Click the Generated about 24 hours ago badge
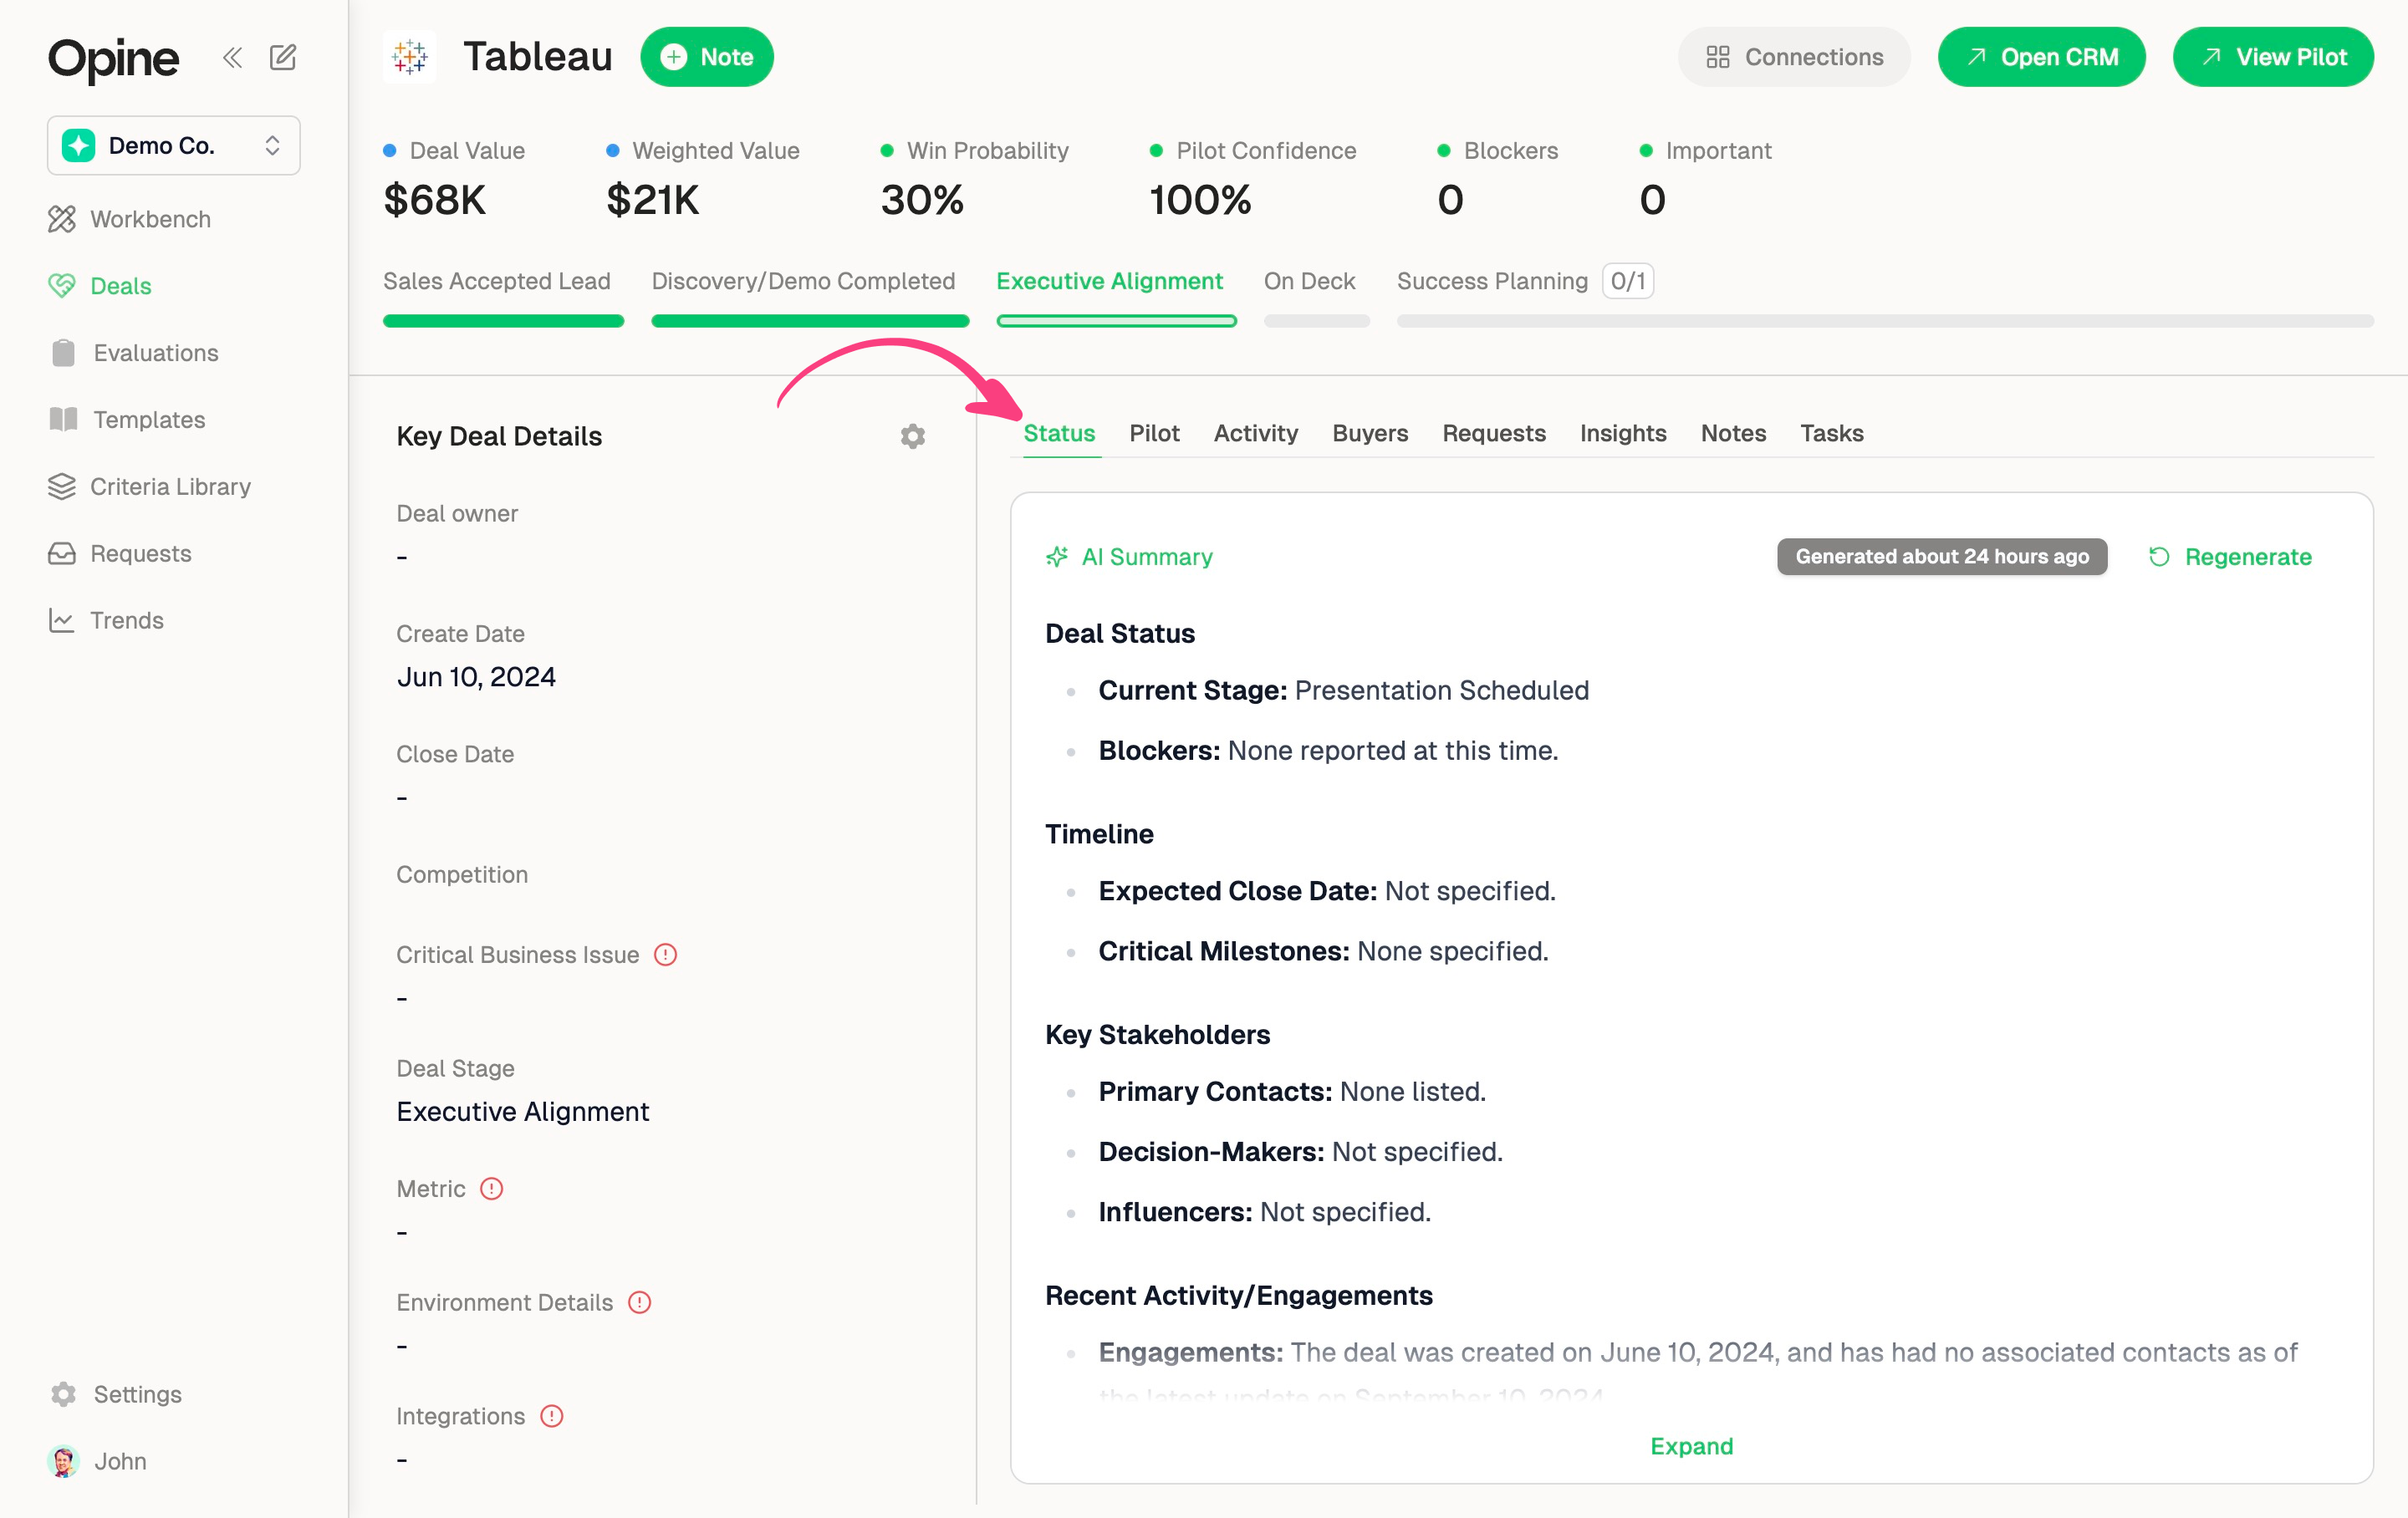This screenshot has width=2408, height=1518. (x=1942, y=557)
